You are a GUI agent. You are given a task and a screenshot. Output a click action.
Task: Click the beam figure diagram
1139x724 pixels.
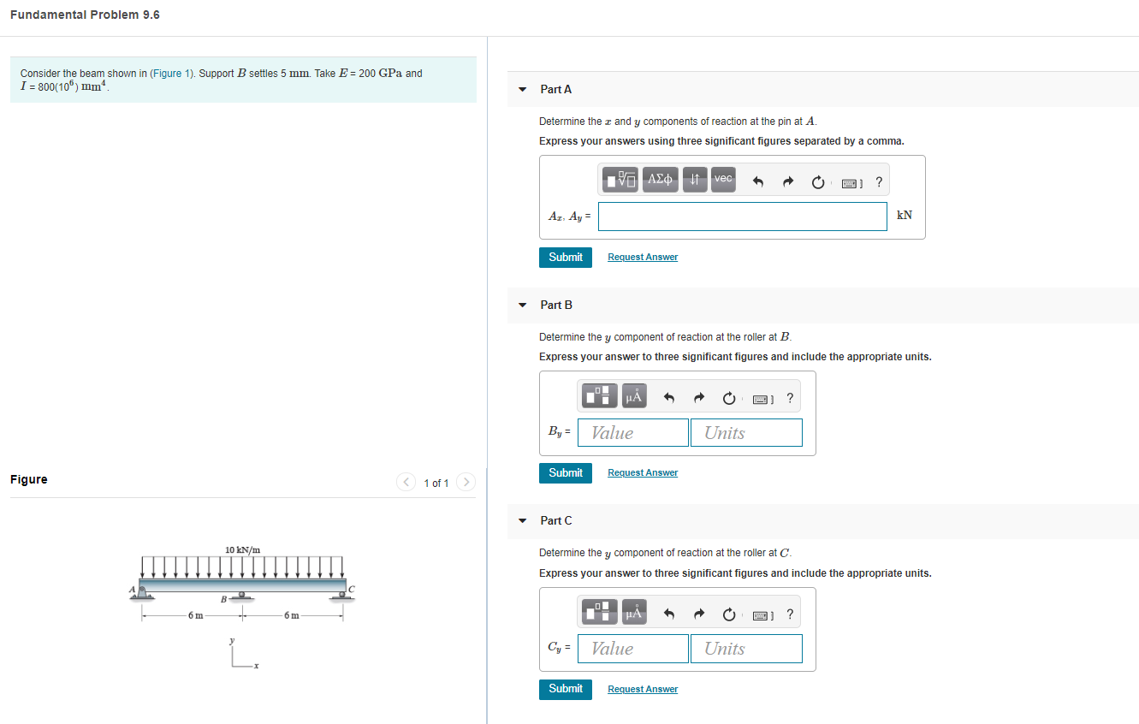pyautogui.click(x=242, y=606)
